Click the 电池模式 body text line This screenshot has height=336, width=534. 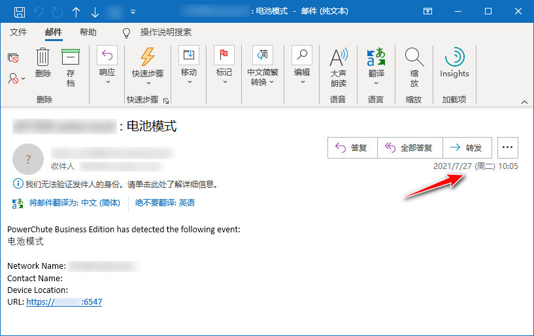point(25,241)
